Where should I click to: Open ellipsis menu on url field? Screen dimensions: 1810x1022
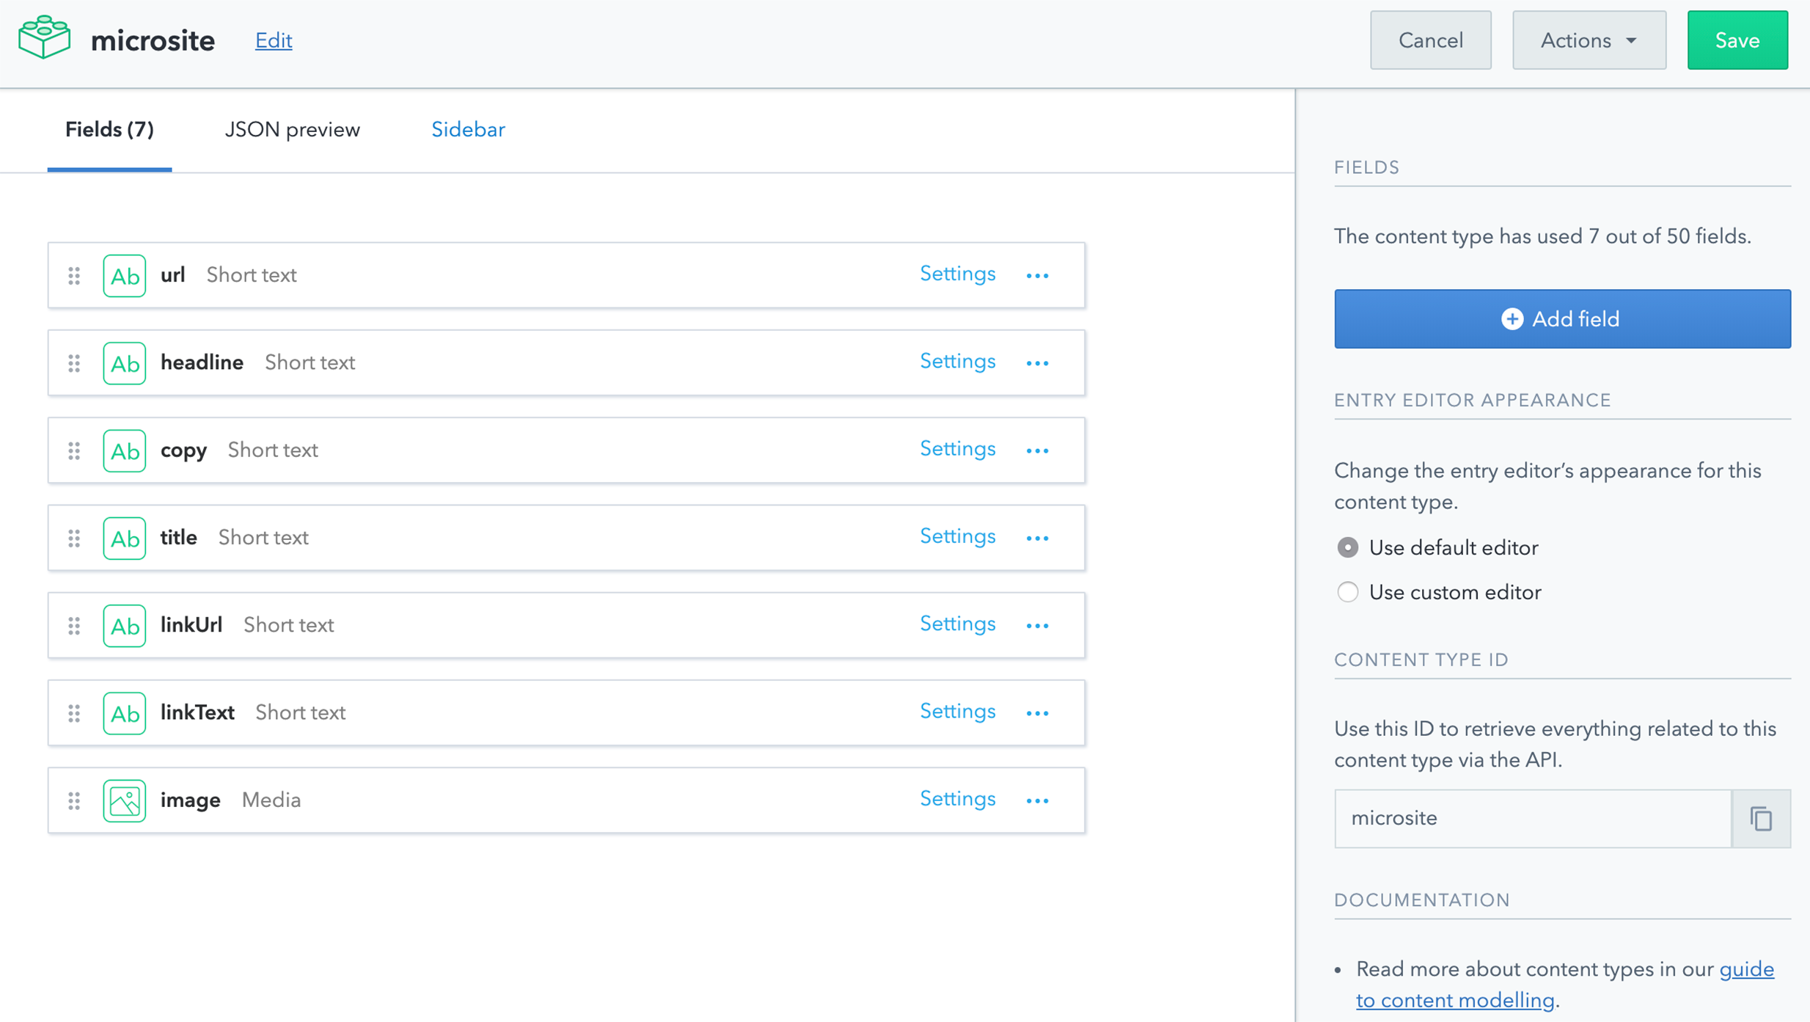pyautogui.click(x=1037, y=275)
